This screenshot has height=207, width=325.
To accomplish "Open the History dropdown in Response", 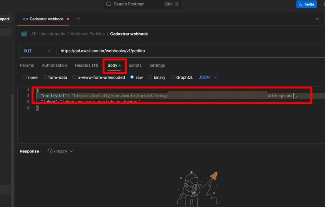I will pos(60,151).
